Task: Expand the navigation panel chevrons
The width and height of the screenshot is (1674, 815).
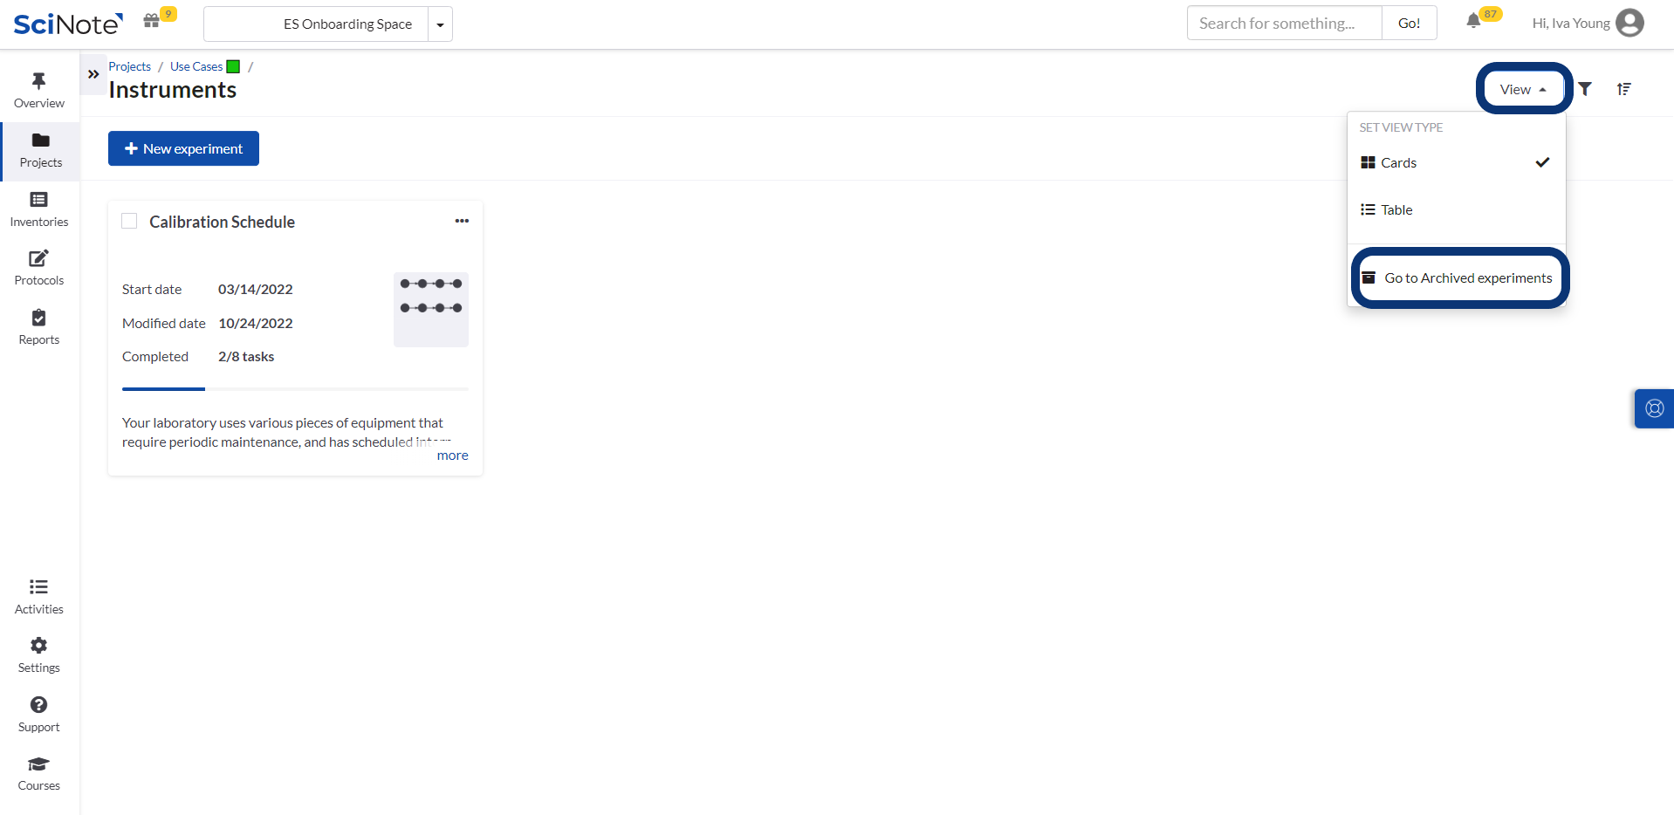Action: [93, 74]
